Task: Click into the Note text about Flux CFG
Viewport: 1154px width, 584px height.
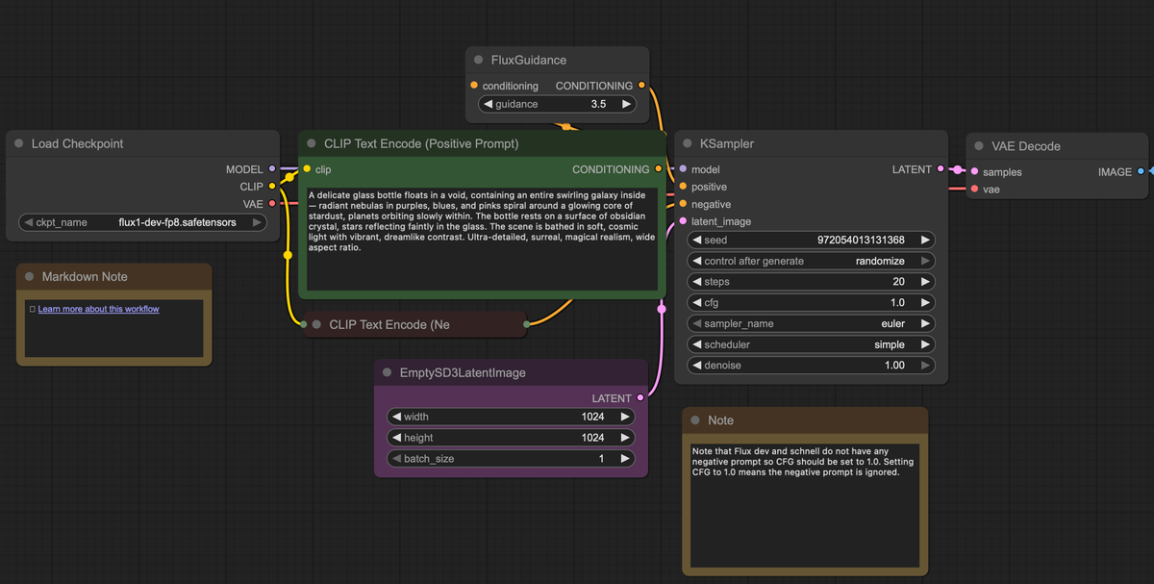Action: click(804, 506)
